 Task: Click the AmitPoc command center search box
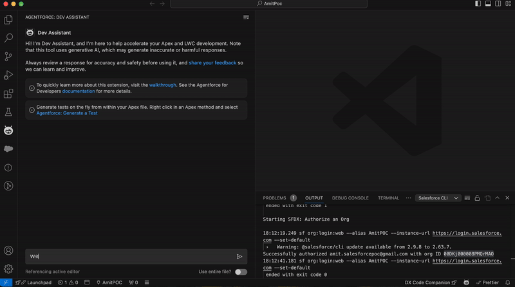[x=268, y=4]
